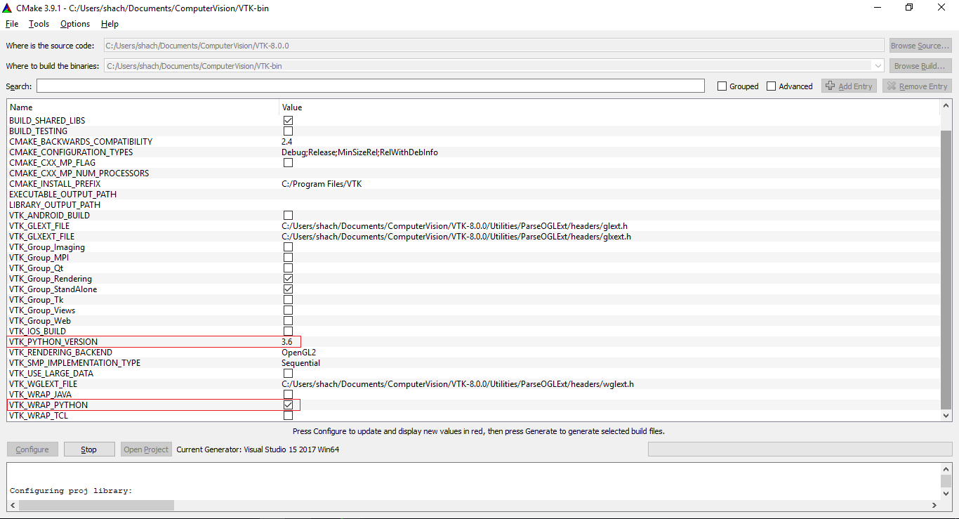
Task: Enable VTK_WRAP_TCL
Action: [288, 415]
